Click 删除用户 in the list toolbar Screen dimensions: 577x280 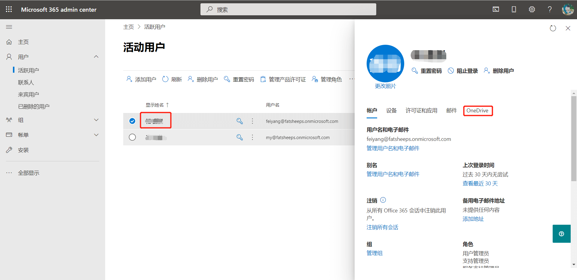(203, 79)
